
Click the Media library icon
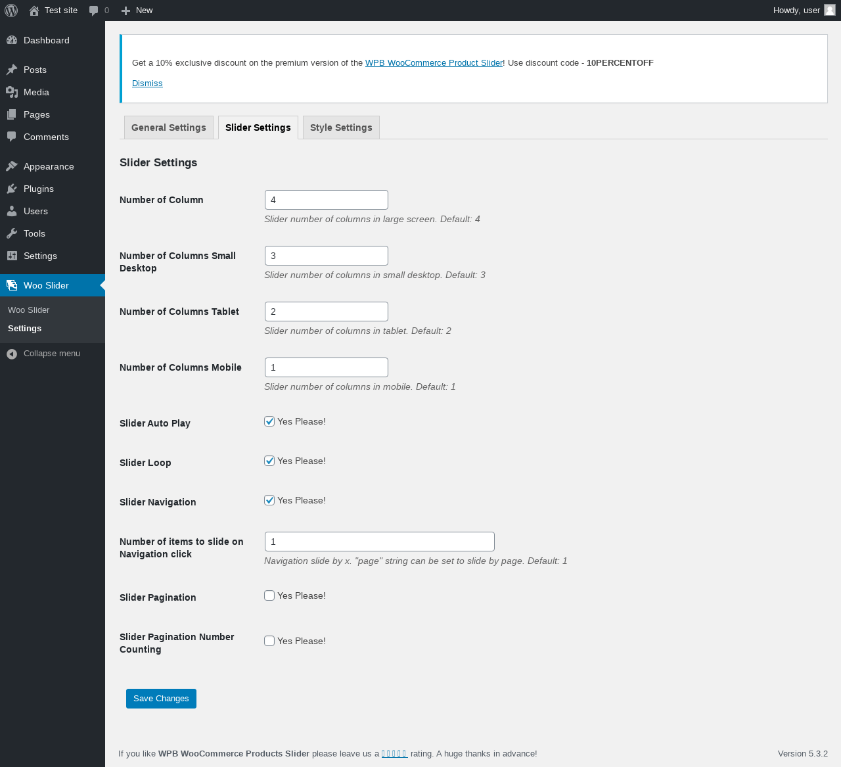click(12, 92)
